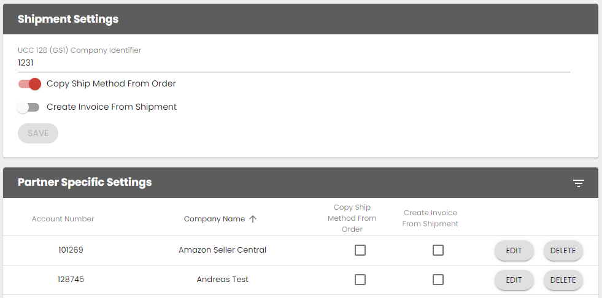Click the Copy Ship Method From Order column header
602x298 pixels.
[x=352, y=218]
